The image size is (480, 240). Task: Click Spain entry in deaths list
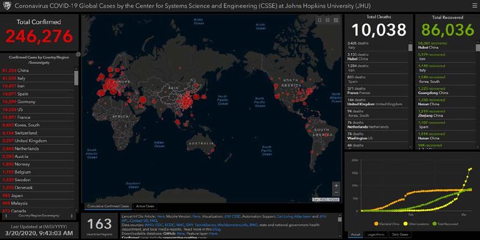(377, 79)
